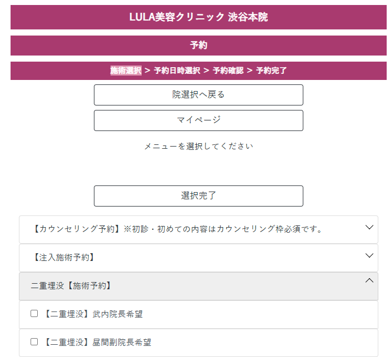Tick the 武内院長希望 checkbox

[x=34, y=314]
